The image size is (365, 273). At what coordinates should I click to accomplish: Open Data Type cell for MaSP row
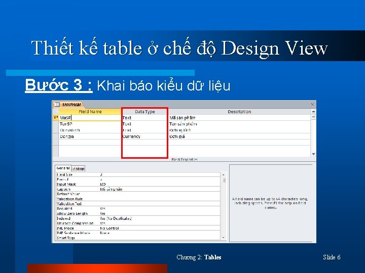pos(144,118)
